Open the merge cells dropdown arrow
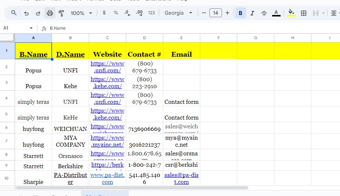The height and width of the screenshot is (196, 340). coord(323,13)
